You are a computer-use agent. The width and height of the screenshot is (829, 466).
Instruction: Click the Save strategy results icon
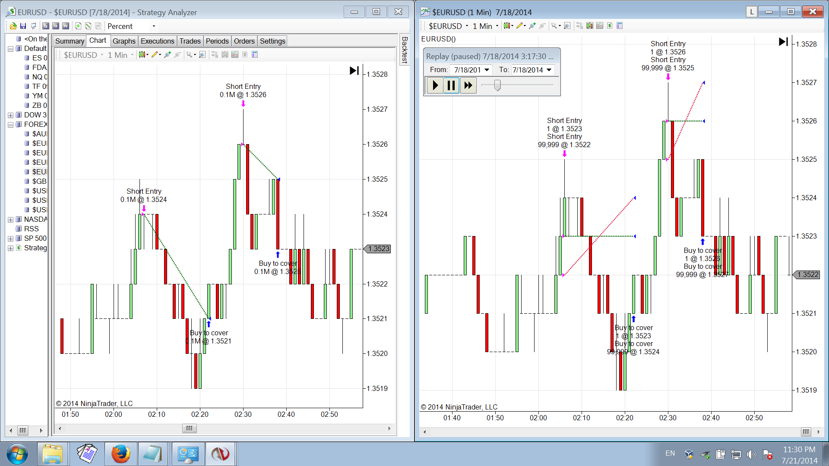pos(23,26)
